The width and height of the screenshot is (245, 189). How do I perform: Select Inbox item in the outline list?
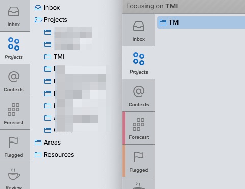point(47,8)
